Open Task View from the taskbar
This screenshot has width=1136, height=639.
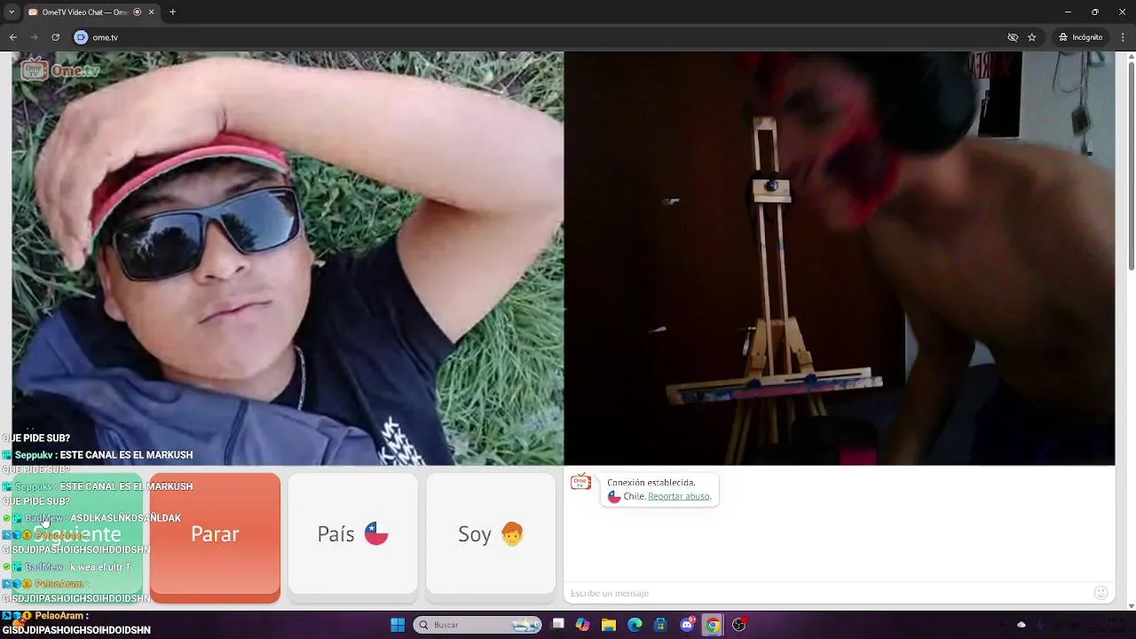[558, 625]
